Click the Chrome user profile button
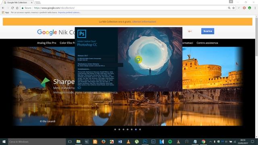The height and width of the screenshot is (145, 258). 231,2
